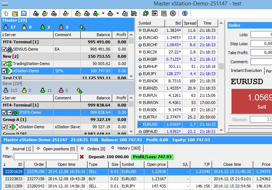Select history row with order 23277158

[137, 179]
